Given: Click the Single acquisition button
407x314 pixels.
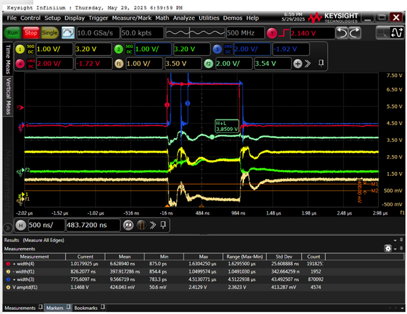Looking at the screenshot, I should [x=50, y=33].
